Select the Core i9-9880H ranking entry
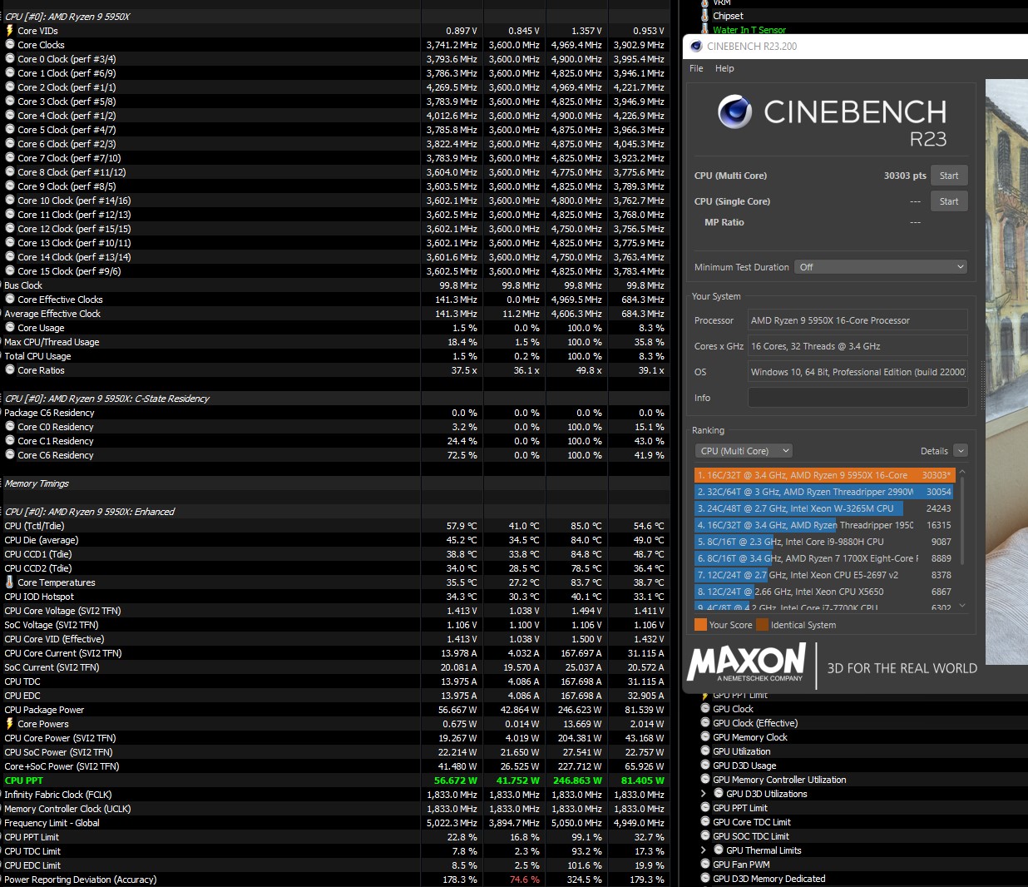1028x887 pixels. 823,542
